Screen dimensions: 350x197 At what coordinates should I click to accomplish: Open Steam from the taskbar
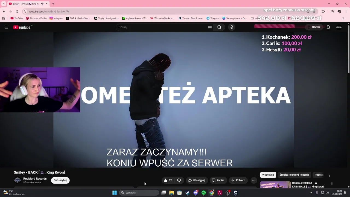click(187, 193)
